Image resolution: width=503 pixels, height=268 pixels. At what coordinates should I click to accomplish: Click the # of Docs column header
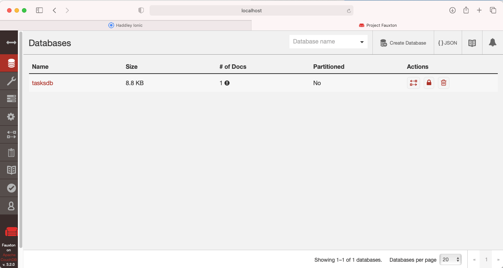pyautogui.click(x=233, y=67)
